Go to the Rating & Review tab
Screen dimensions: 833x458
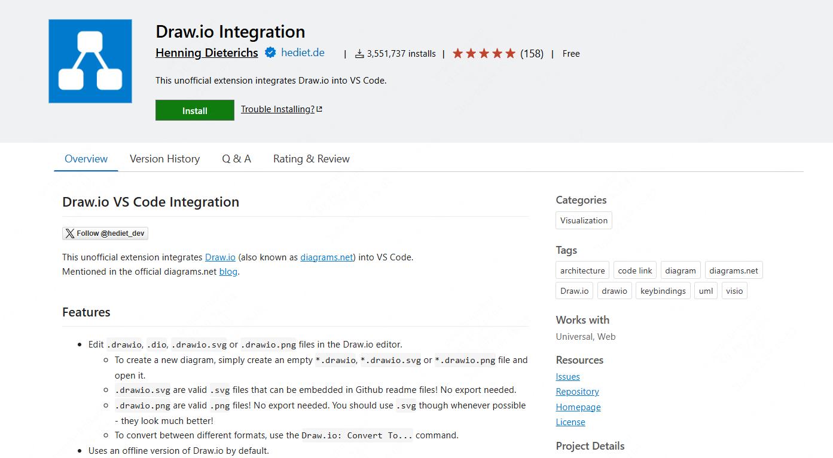pyautogui.click(x=311, y=159)
